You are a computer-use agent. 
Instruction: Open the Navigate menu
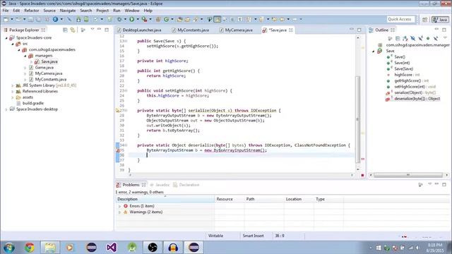tap(68, 11)
